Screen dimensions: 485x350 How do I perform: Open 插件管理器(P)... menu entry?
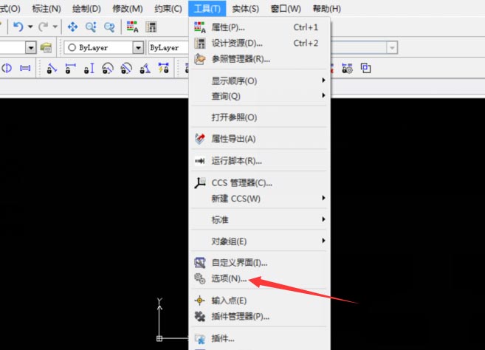pos(260,316)
